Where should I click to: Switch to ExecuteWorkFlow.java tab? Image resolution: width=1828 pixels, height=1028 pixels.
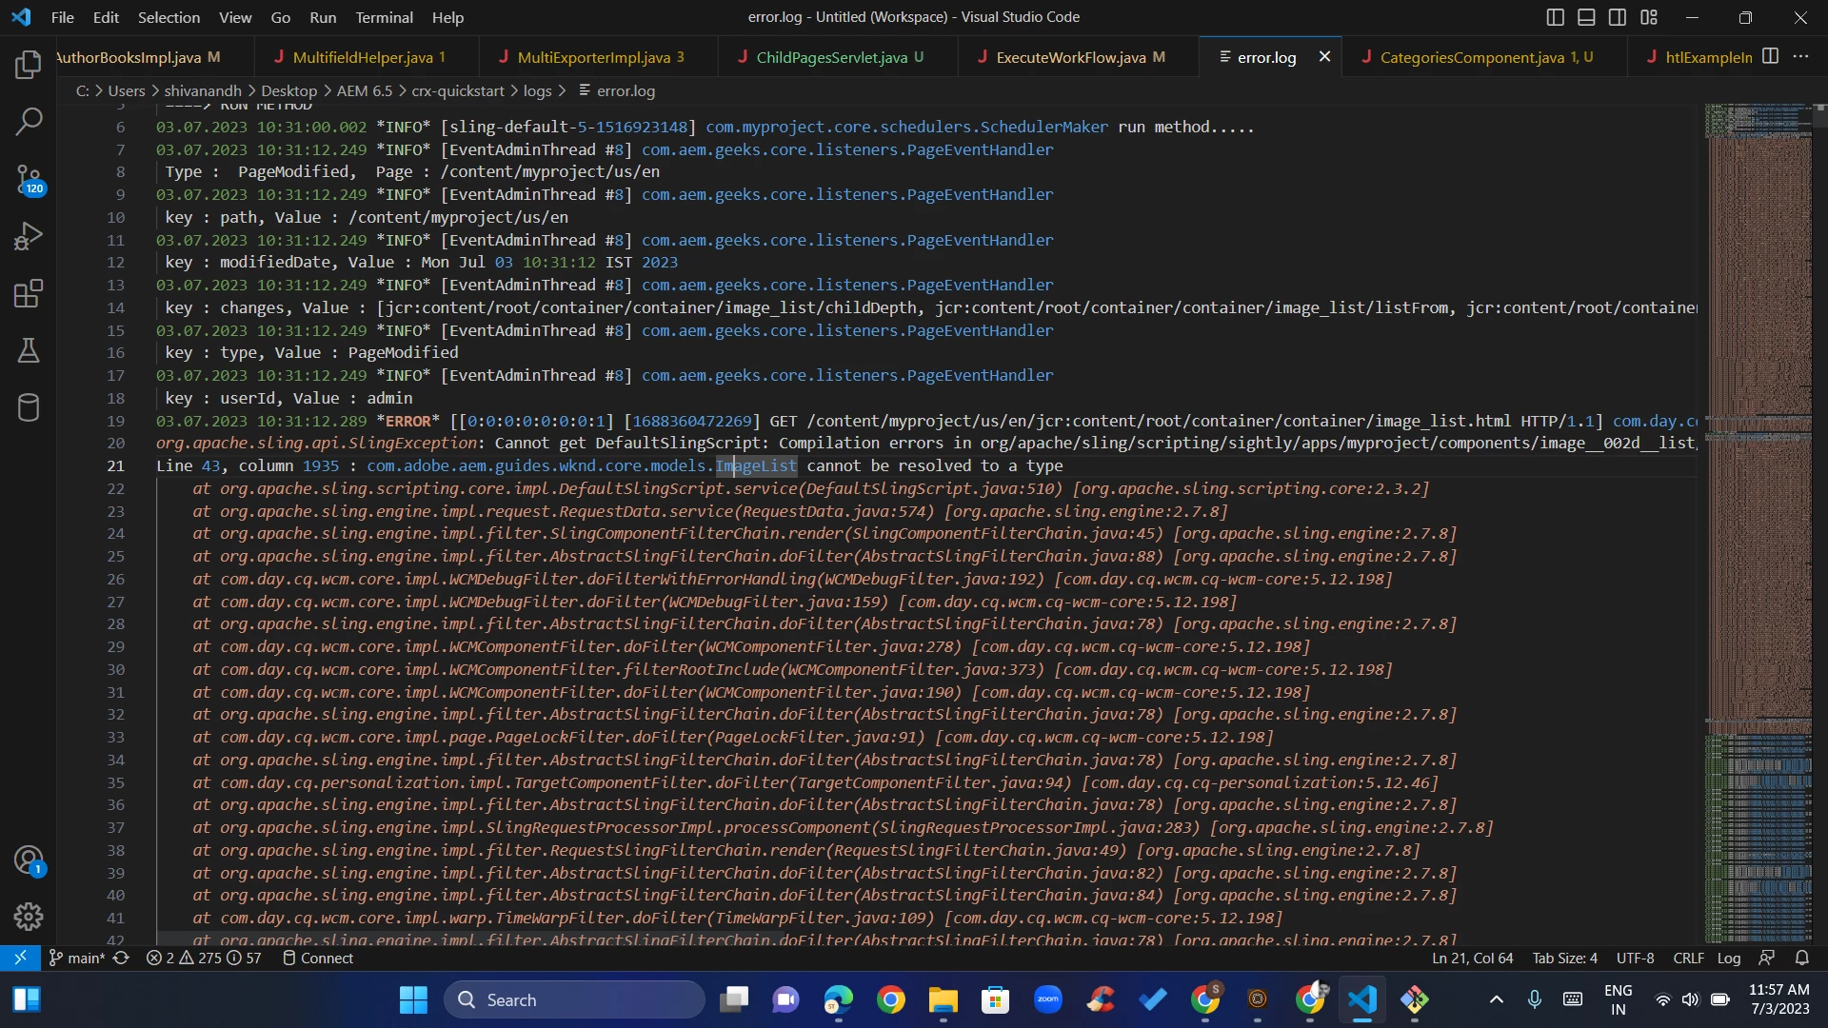tap(1070, 57)
